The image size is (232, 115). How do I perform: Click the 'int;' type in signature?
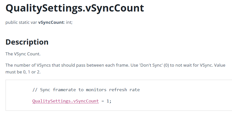pos(69,22)
